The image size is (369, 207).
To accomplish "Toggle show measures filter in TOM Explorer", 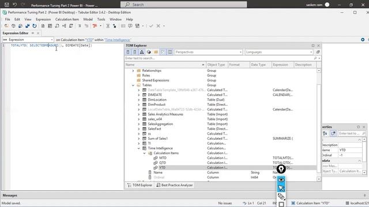I will pyautogui.click(x=128, y=52).
